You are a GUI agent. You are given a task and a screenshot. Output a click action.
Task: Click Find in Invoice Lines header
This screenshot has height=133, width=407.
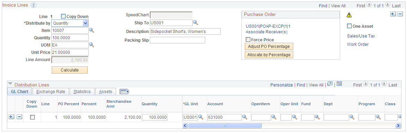click(323, 6)
